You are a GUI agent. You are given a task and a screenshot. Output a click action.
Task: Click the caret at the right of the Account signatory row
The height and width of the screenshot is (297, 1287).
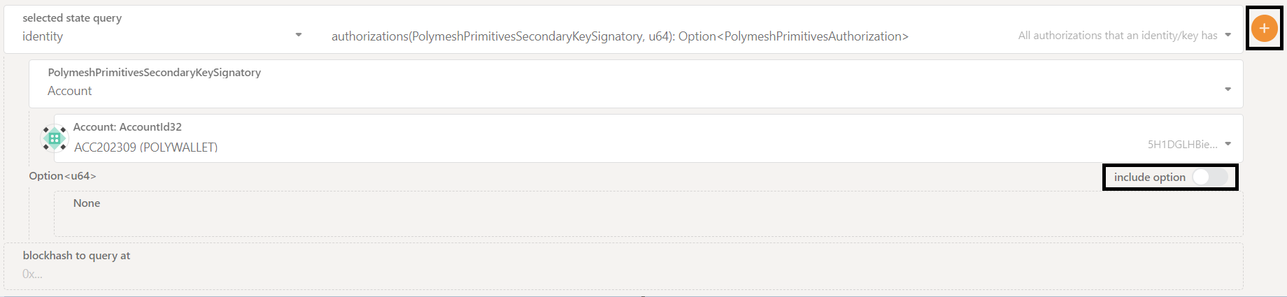[1228, 89]
